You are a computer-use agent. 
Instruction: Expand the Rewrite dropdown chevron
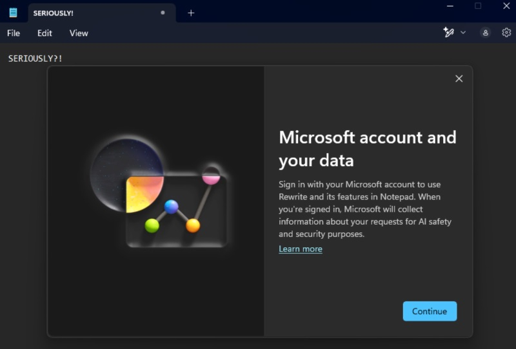463,32
